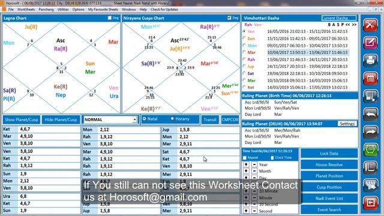Viewport: 384px width, 216px height.
Task: Select the Mar dasha radio button
Action: pos(244,52)
